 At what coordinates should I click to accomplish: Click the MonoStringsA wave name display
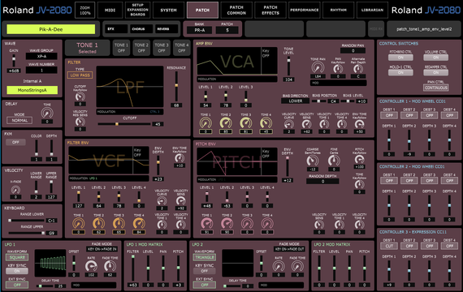coord(32,90)
